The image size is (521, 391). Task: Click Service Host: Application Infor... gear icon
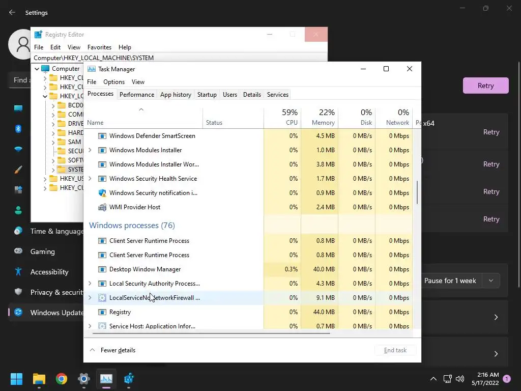point(102,326)
